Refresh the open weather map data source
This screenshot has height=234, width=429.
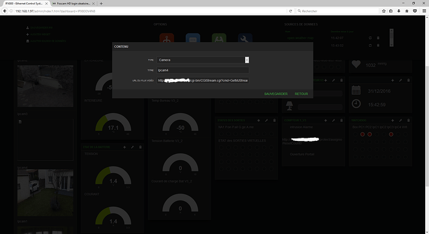pyautogui.click(x=370, y=38)
